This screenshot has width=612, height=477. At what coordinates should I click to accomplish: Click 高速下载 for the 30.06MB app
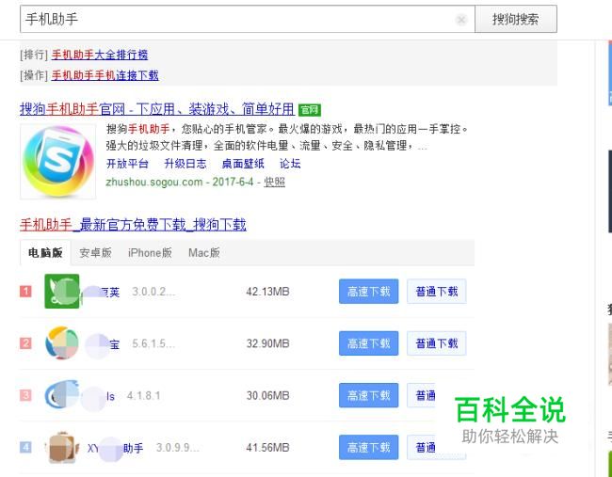click(368, 395)
